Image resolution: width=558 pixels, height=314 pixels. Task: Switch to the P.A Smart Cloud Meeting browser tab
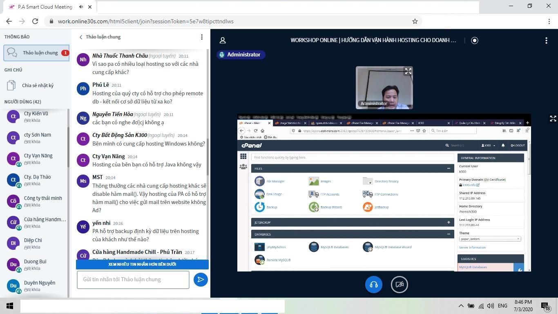pos(49,7)
